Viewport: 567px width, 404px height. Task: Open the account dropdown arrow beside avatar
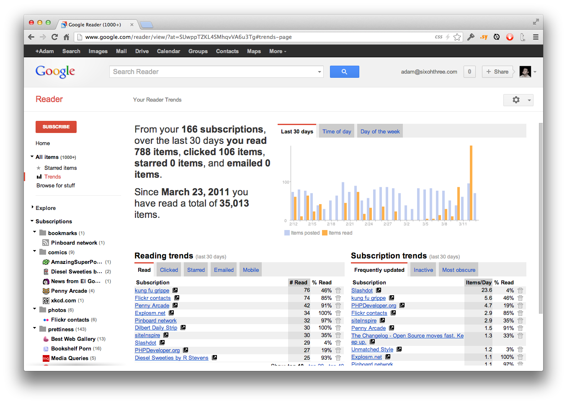click(x=535, y=72)
